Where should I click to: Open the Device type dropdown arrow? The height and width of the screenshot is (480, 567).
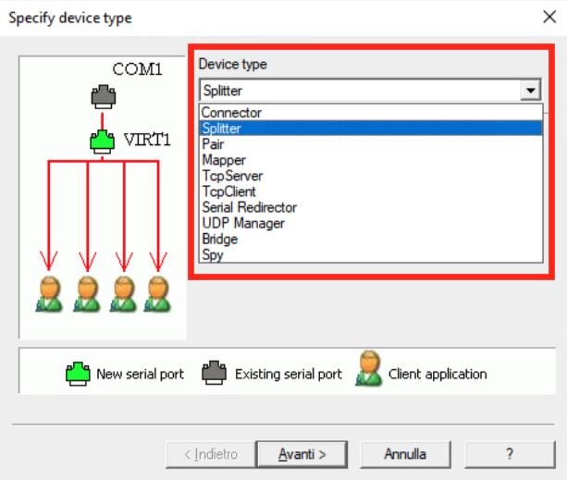click(530, 91)
